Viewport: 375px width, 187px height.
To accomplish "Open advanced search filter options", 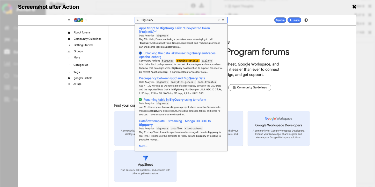I will tap(223, 20).
